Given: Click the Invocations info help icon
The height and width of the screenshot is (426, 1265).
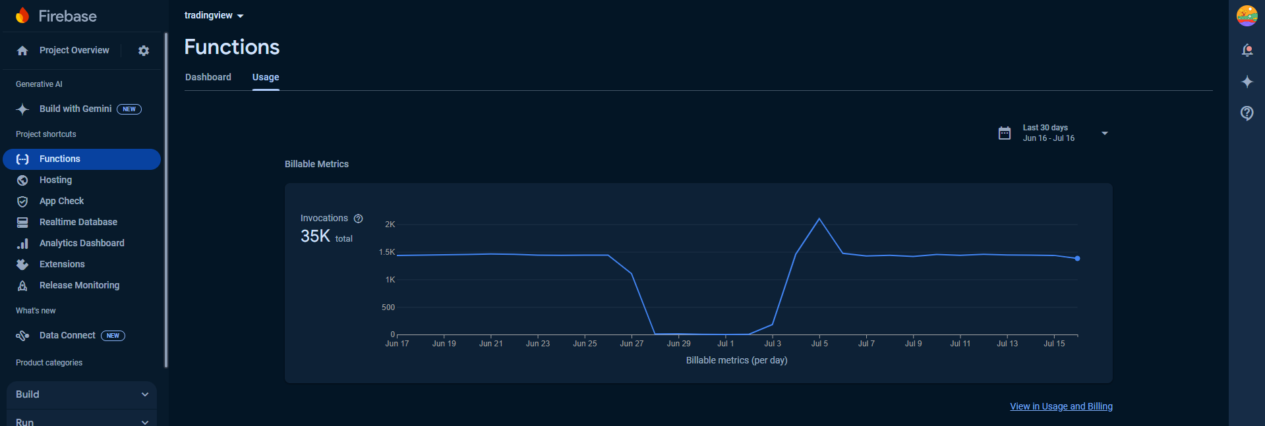Looking at the screenshot, I should point(359,219).
